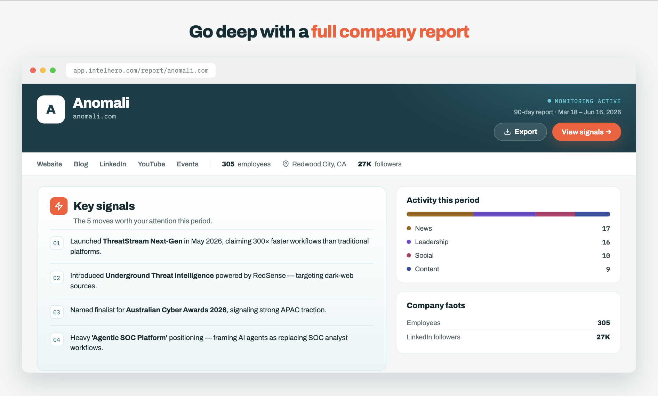Click the pink Social segment of activity bar
The width and height of the screenshot is (658, 396).
coord(555,214)
